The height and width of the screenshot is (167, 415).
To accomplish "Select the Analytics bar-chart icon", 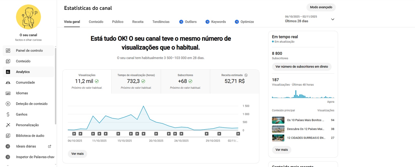I will (8, 72).
